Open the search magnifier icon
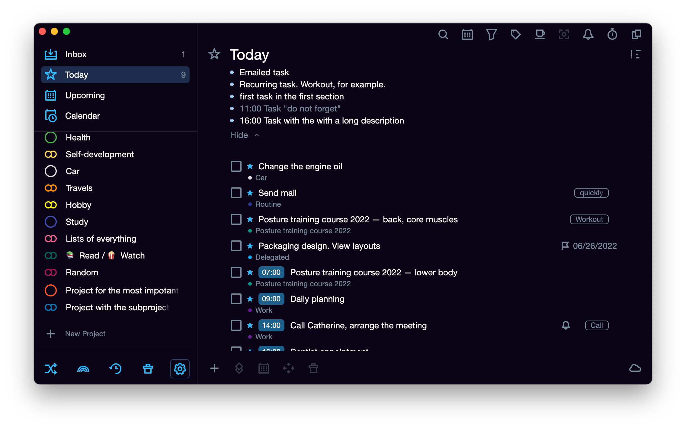The height and width of the screenshot is (429, 686). [443, 35]
